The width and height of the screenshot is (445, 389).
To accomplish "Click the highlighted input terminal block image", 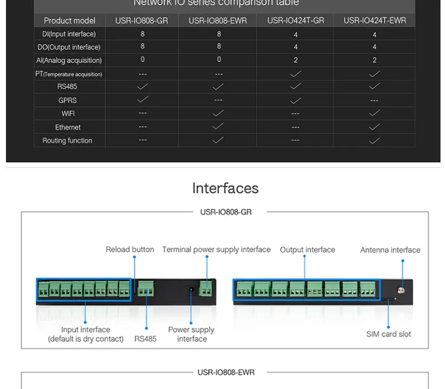I will coord(84,290).
